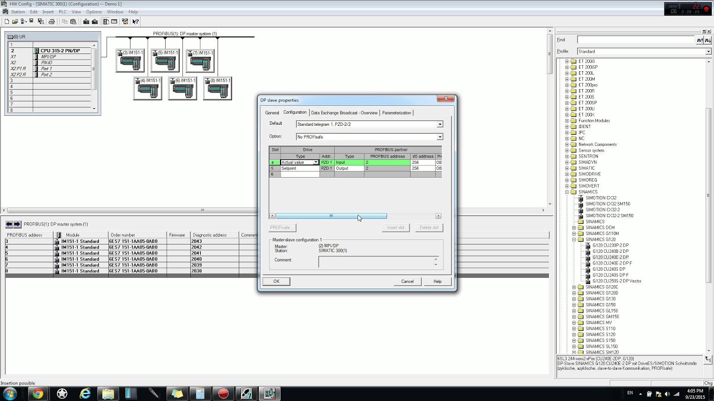Viewport: 714px width, 401px height.
Task: Click the Paste toolbar icon
Action: click(73, 22)
